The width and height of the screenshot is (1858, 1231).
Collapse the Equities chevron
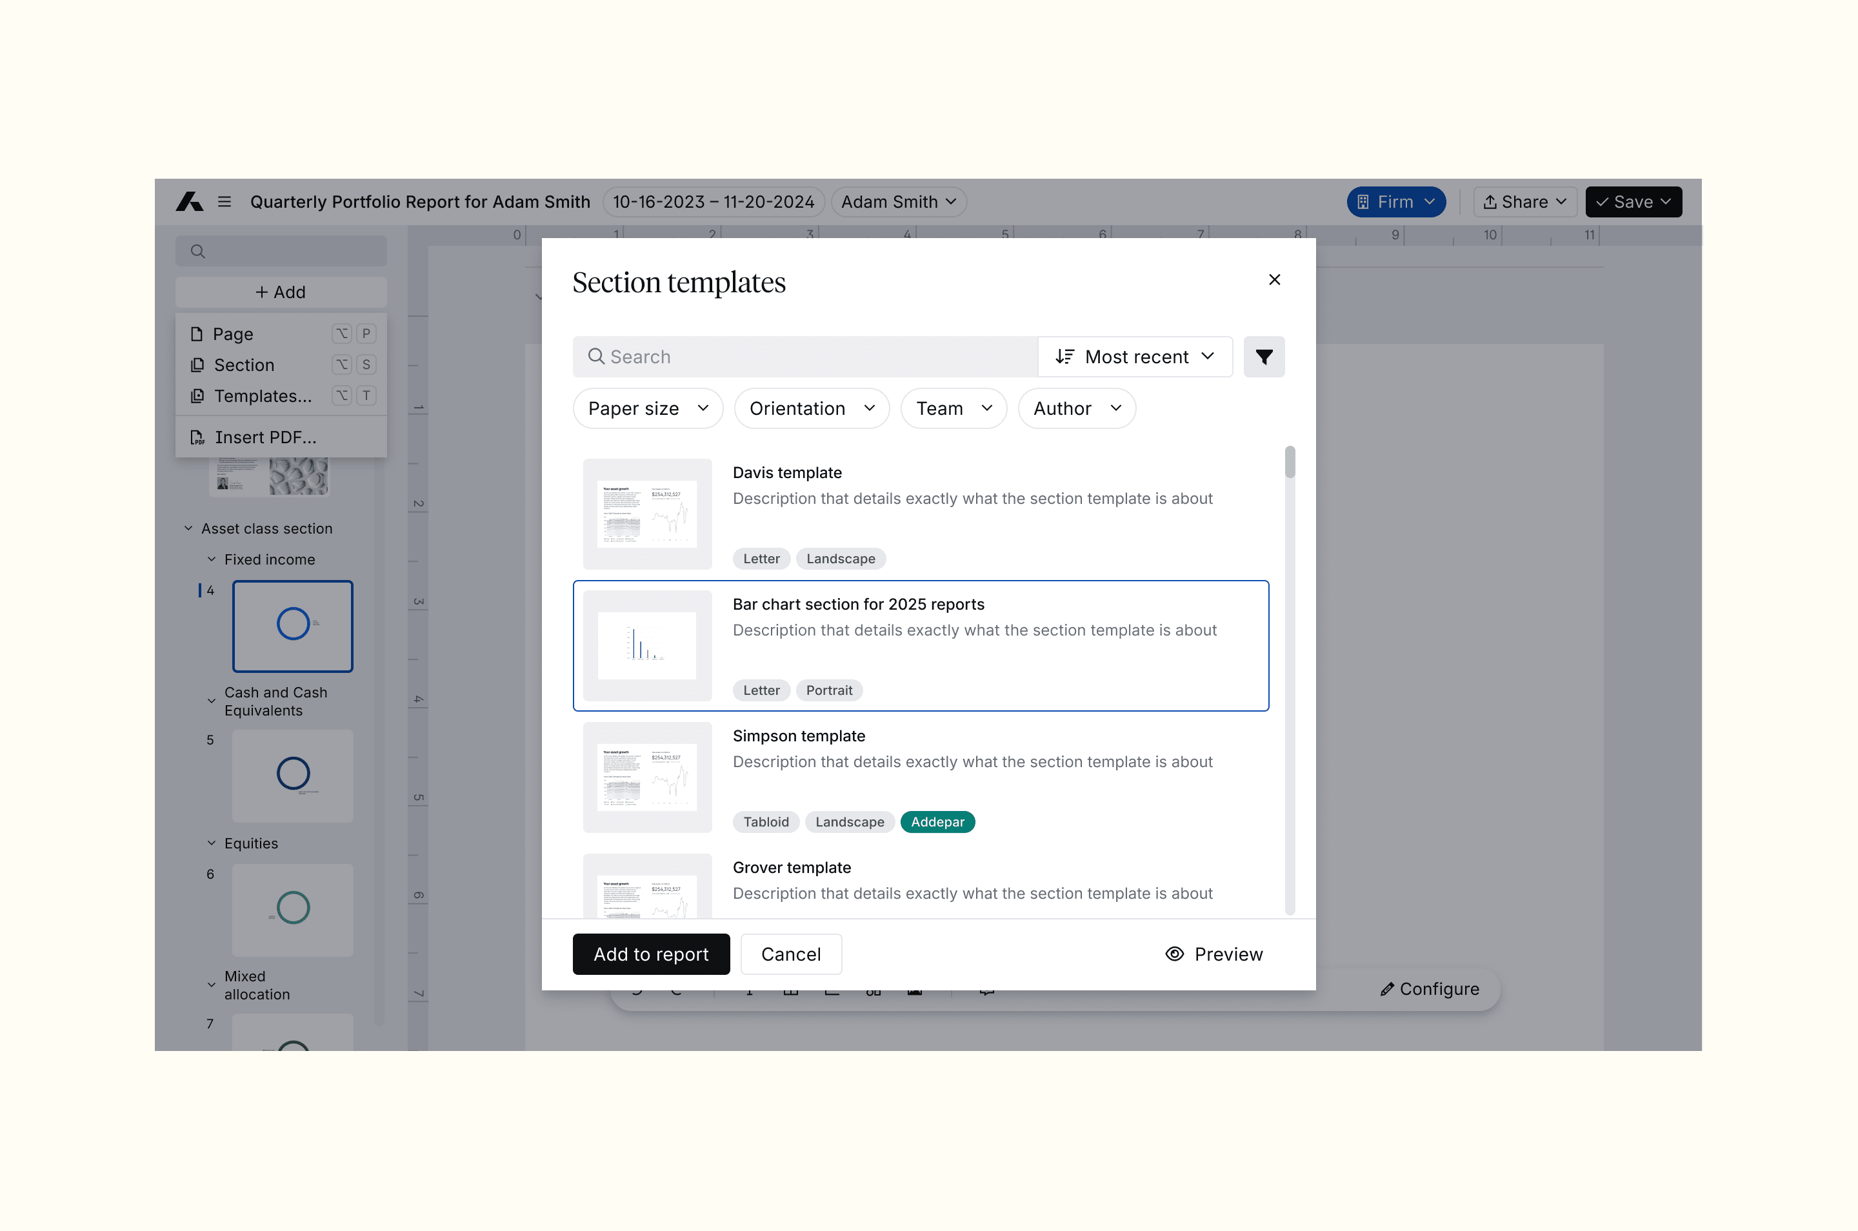(x=211, y=843)
